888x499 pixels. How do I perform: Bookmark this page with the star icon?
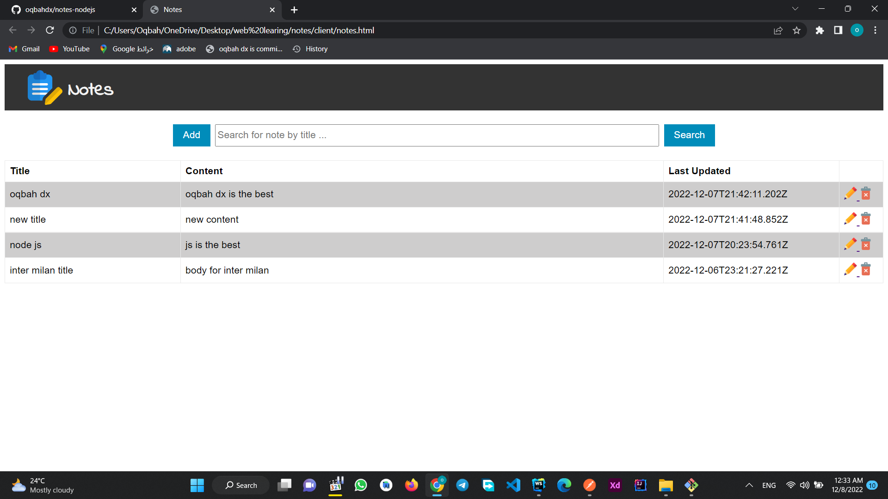point(797,30)
